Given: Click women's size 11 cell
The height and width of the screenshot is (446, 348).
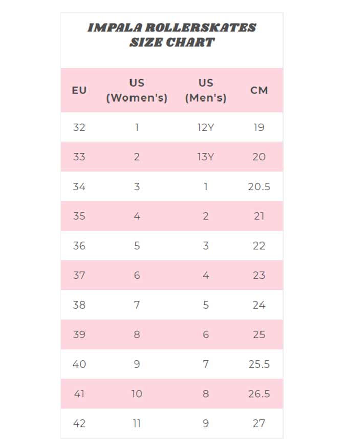Looking at the screenshot, I should coord(137,423).
